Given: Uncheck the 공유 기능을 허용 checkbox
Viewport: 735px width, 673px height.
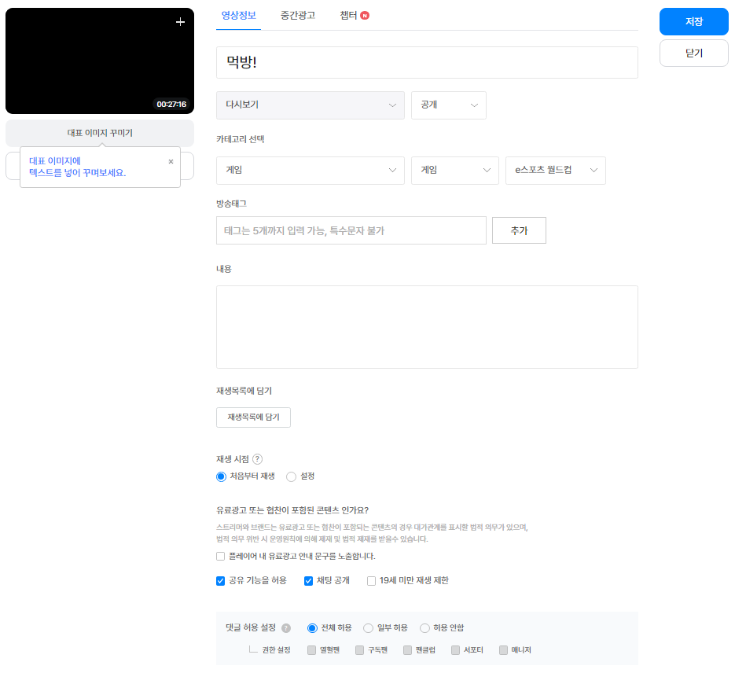Looking at the screenshot, I should (221, 581).
